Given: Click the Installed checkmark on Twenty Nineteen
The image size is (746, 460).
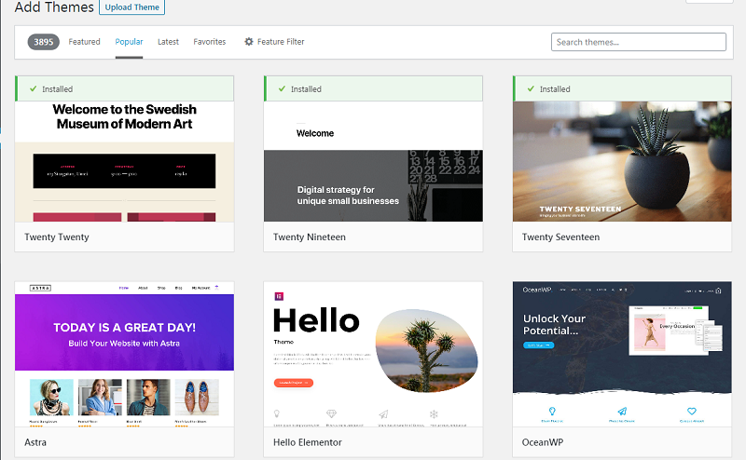Looking at the screenshot, I should pos(282,88).
